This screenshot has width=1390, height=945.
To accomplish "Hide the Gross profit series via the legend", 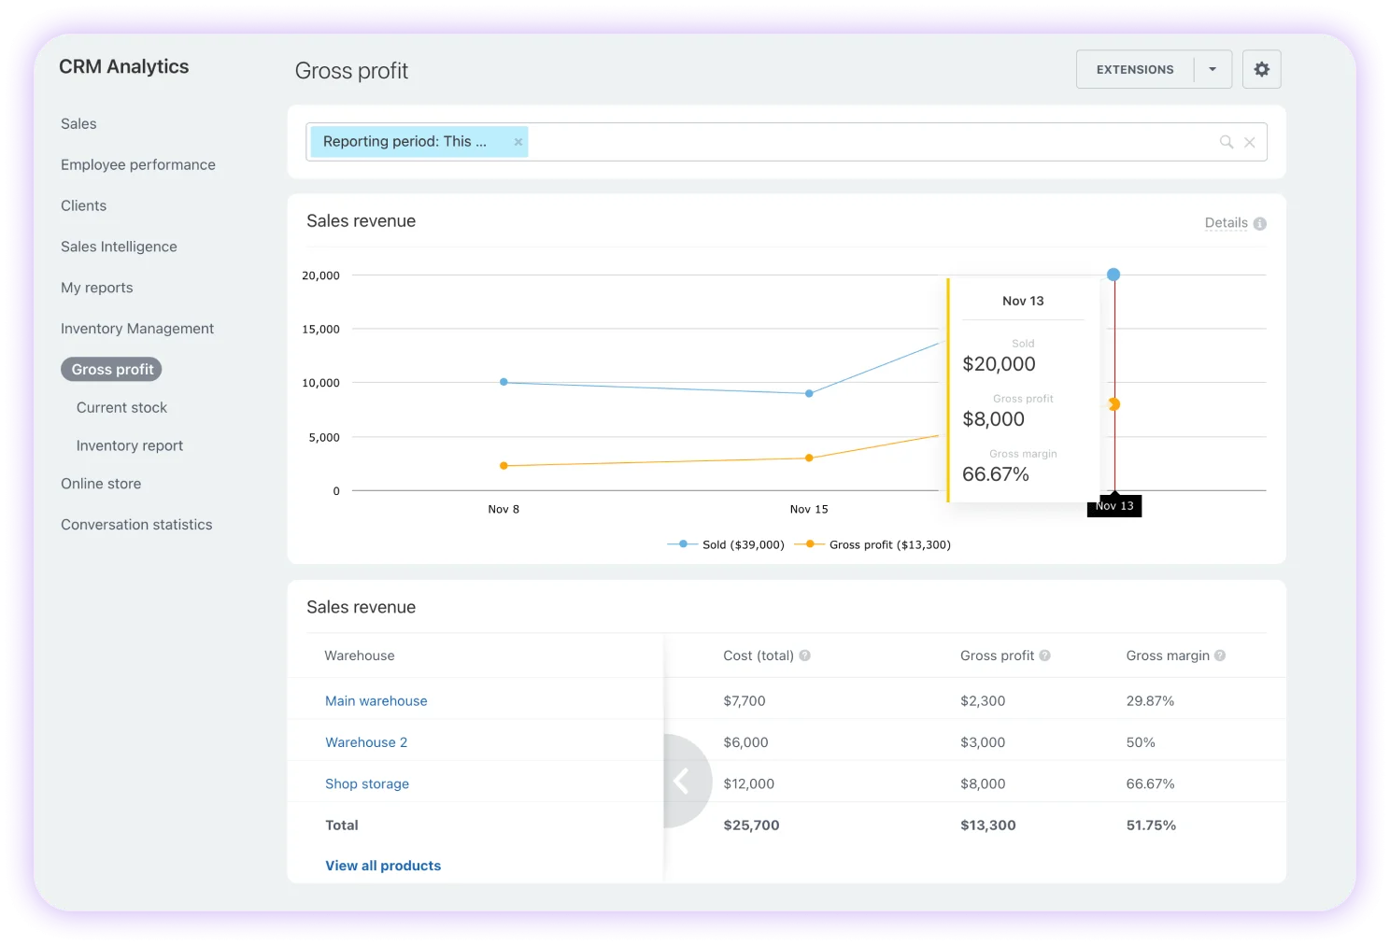I will coord(874,544).
